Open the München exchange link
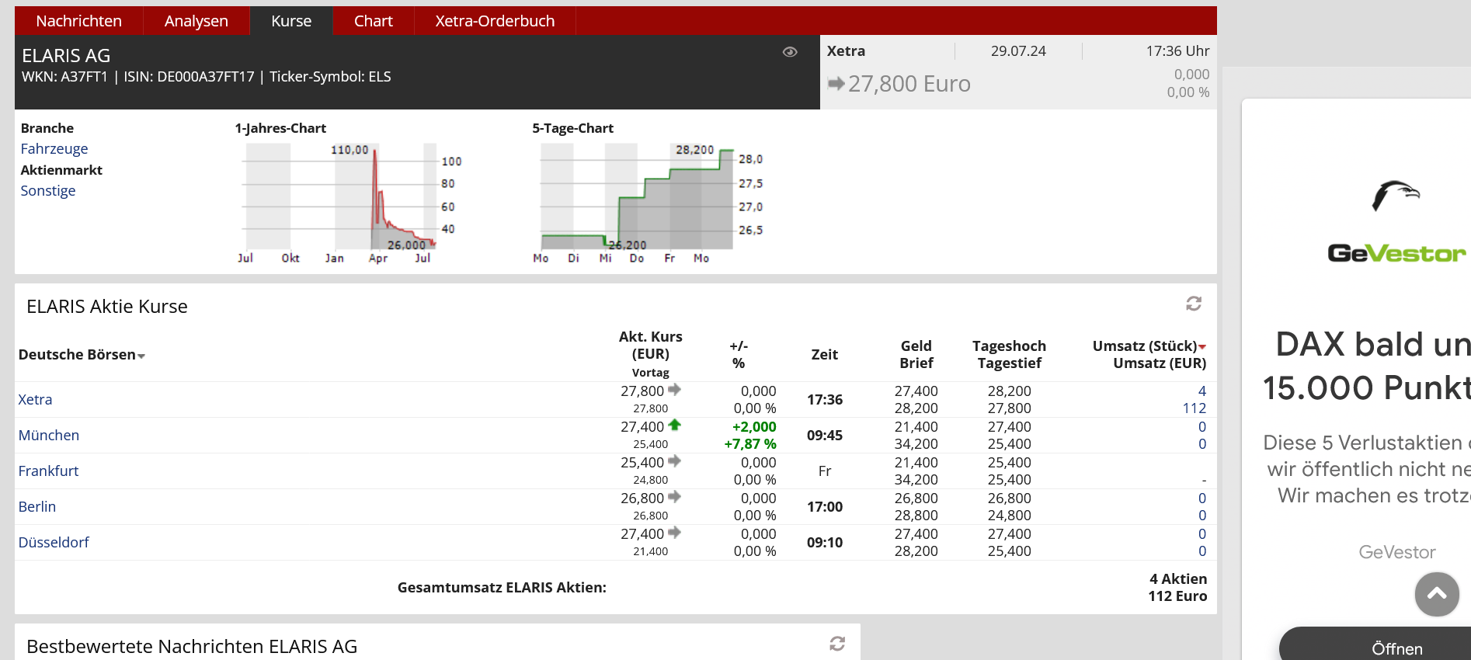1471x660 pixels. [48, 435]
